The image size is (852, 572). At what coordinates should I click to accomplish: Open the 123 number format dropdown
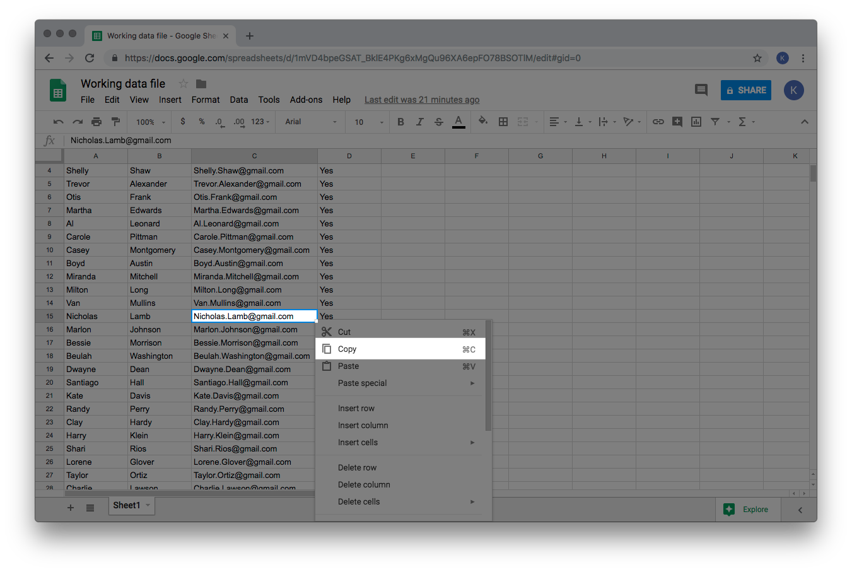[x=260, y=122]
